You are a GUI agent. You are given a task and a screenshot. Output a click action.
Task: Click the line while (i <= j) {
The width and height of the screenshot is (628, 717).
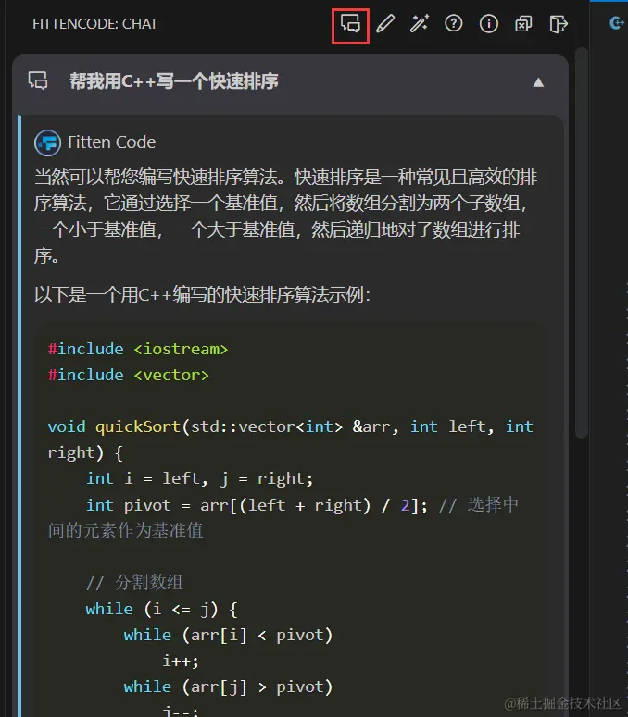pyautogui.click(x=161, y=609)
